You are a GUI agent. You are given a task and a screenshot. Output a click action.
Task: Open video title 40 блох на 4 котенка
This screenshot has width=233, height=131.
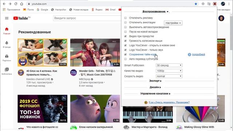42,73
